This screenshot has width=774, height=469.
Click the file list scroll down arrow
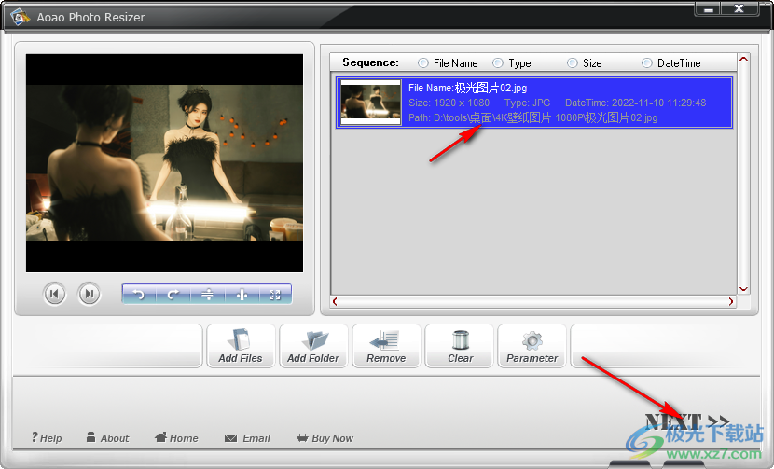tap(743, 289)
